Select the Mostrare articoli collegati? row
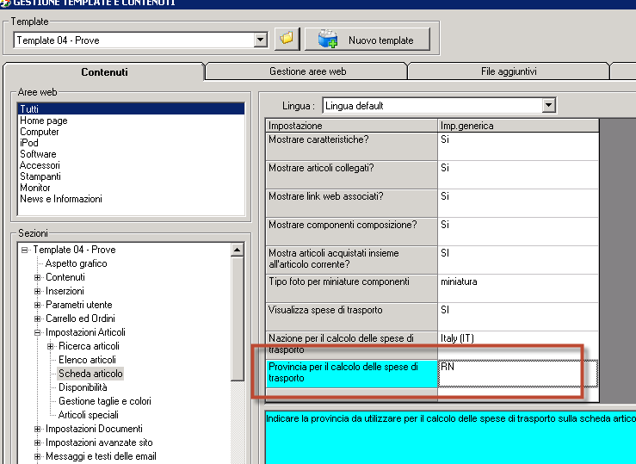 pyautogui.click(x=352, y=175)
